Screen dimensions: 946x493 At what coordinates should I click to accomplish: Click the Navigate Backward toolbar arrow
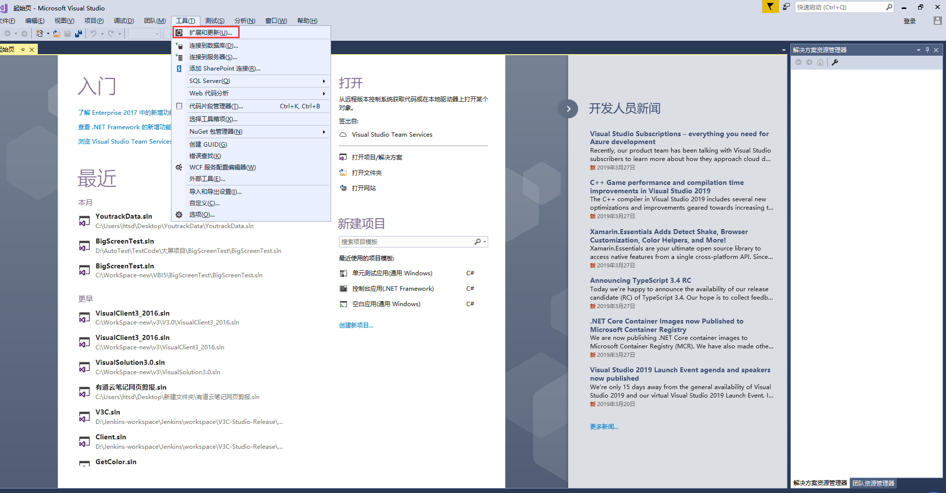click(7, 34)
